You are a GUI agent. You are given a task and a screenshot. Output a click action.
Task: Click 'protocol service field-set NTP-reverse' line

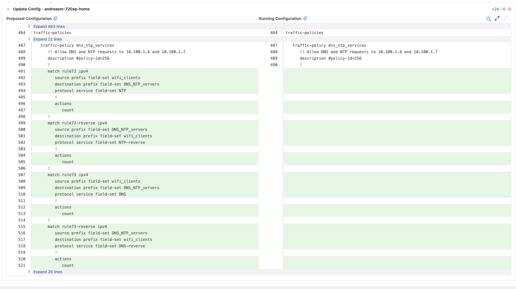pyautogui.click(x=100, y=142)
